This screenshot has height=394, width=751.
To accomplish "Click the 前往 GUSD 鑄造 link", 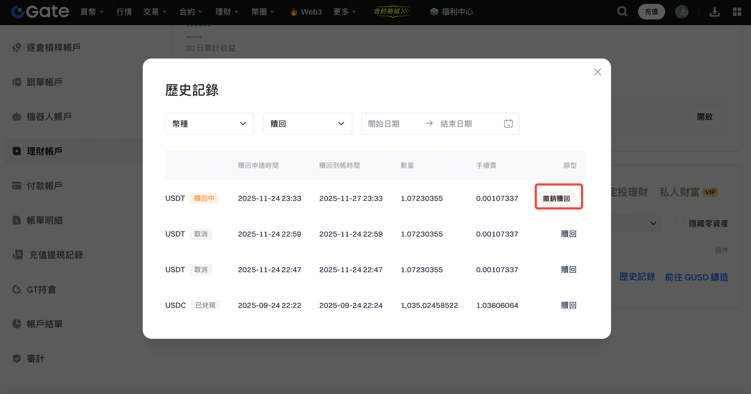I will point(696,277).
